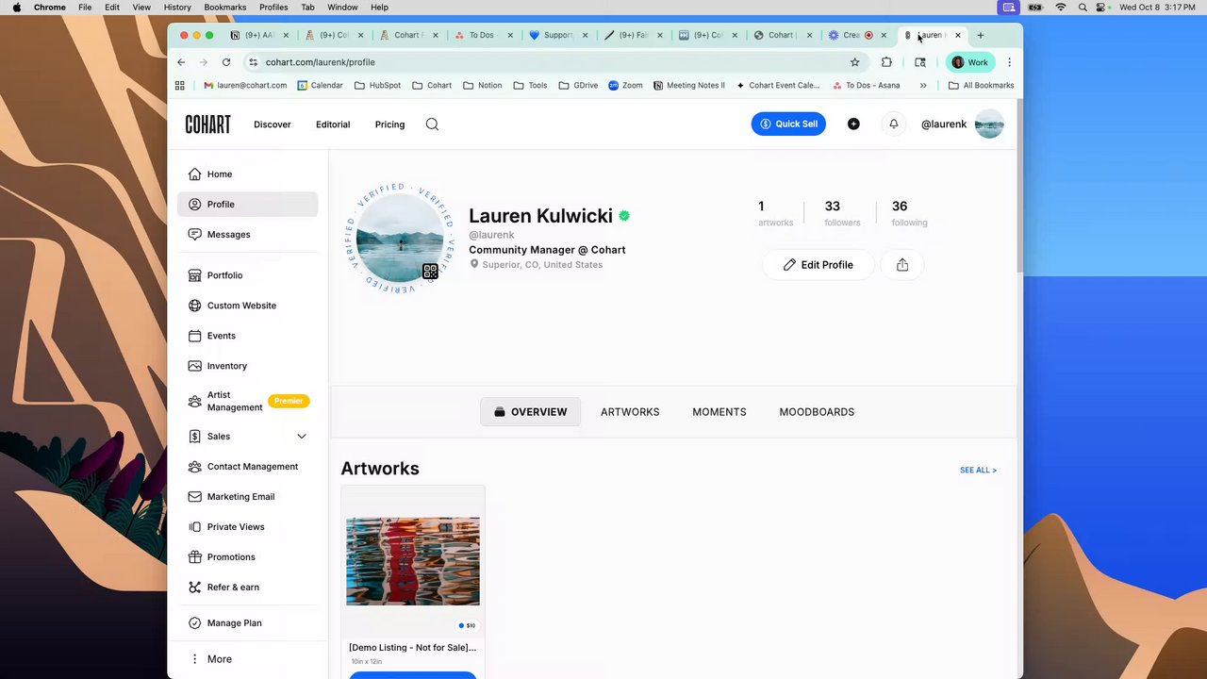Switch to the OVERVIEW tab
Screen dimensions: 1207x679
pyautogui.click(x=531, y=412)
